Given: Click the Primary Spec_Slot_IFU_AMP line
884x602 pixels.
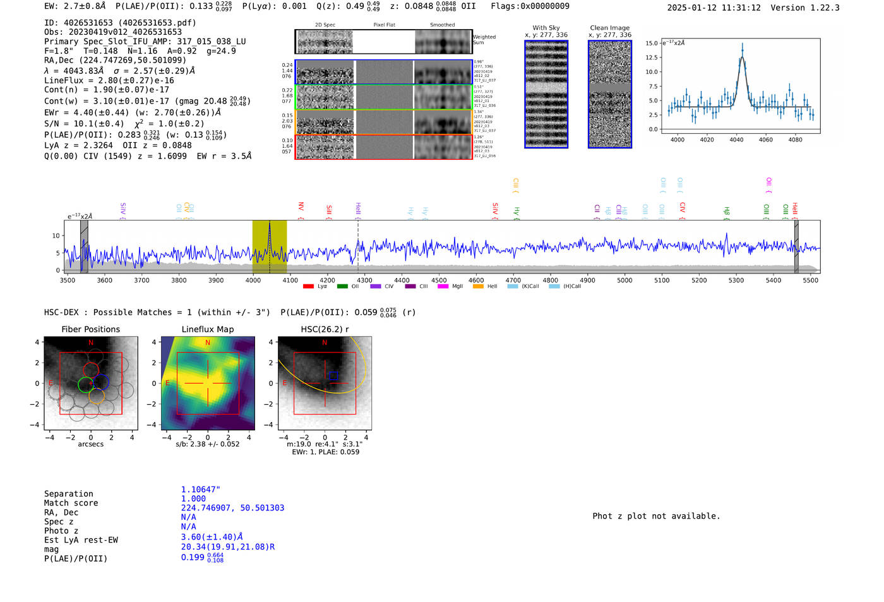Looking at the screenshot, I should (145, 41).
